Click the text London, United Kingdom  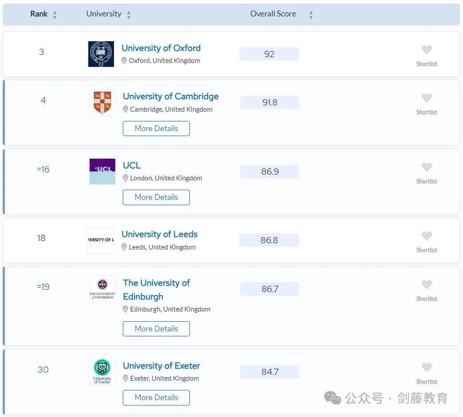166,178
